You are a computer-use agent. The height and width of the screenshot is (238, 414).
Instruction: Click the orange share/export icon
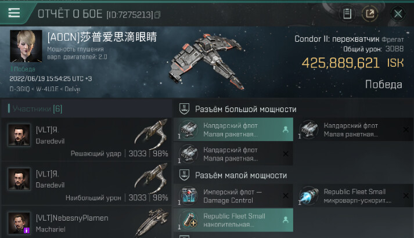(370, 13)
